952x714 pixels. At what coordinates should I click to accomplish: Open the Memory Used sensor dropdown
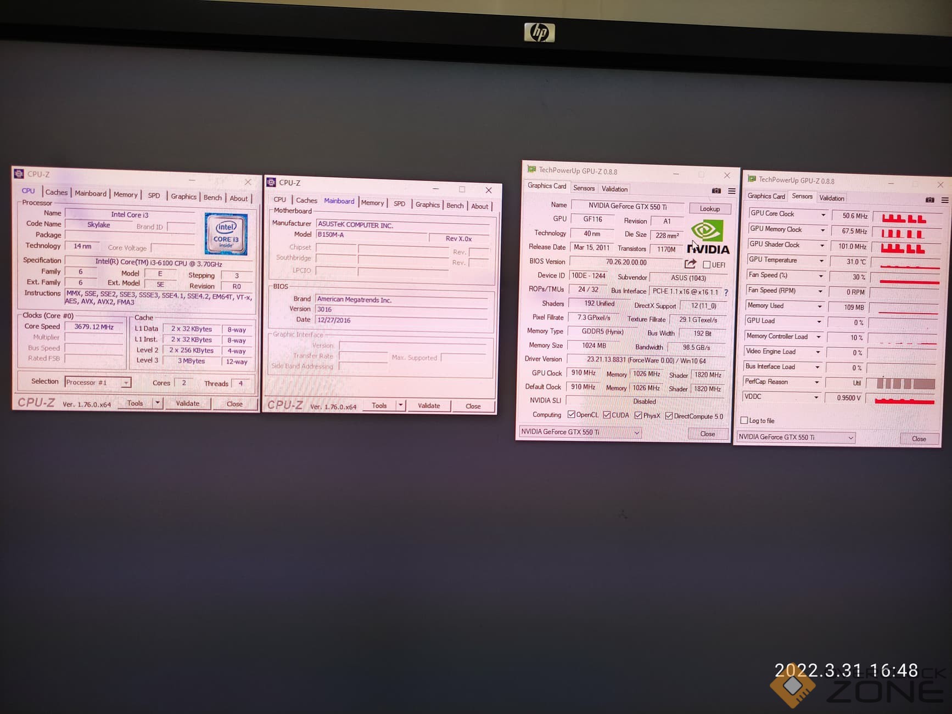[x=820, y=307]
